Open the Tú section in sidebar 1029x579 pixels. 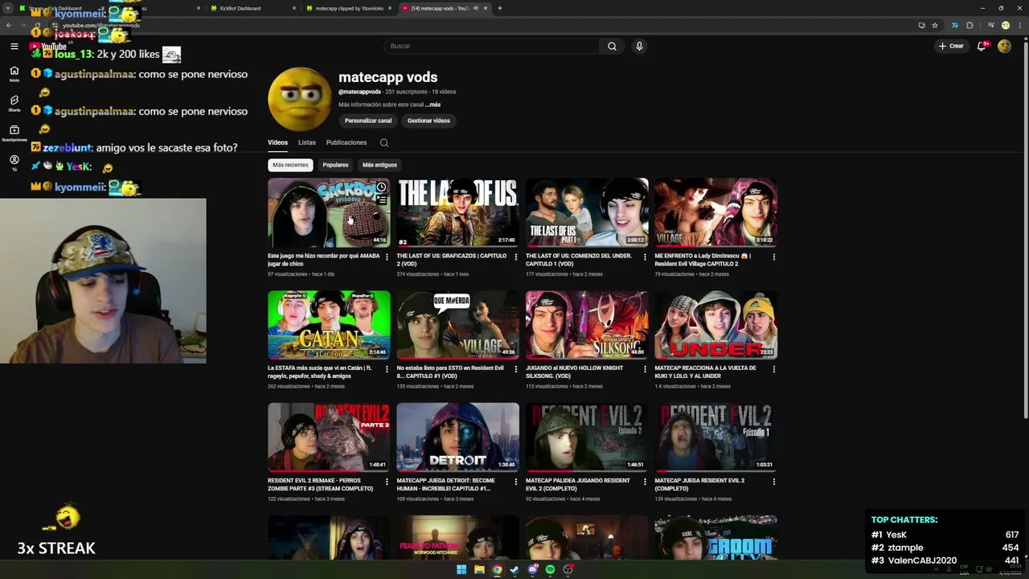coord(14,163)
